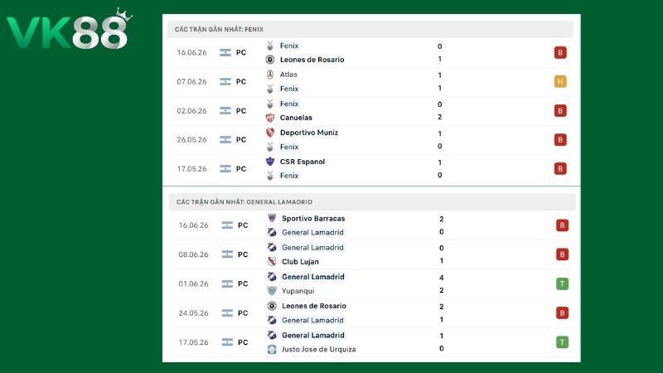Click the yellow H badge for Atlas vs Fenix
The height and width of the screenshot is (373, 663).
pyautogui.click(x=560, y=81)
